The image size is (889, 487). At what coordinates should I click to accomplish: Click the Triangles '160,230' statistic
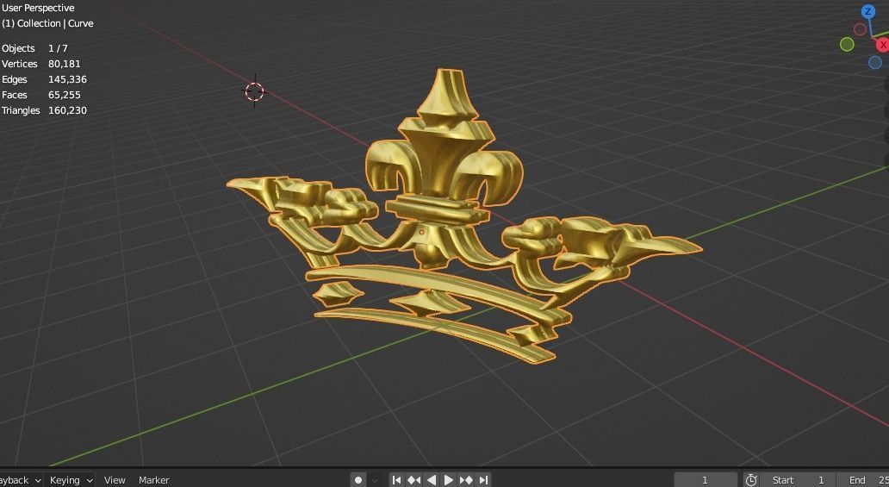67,110
